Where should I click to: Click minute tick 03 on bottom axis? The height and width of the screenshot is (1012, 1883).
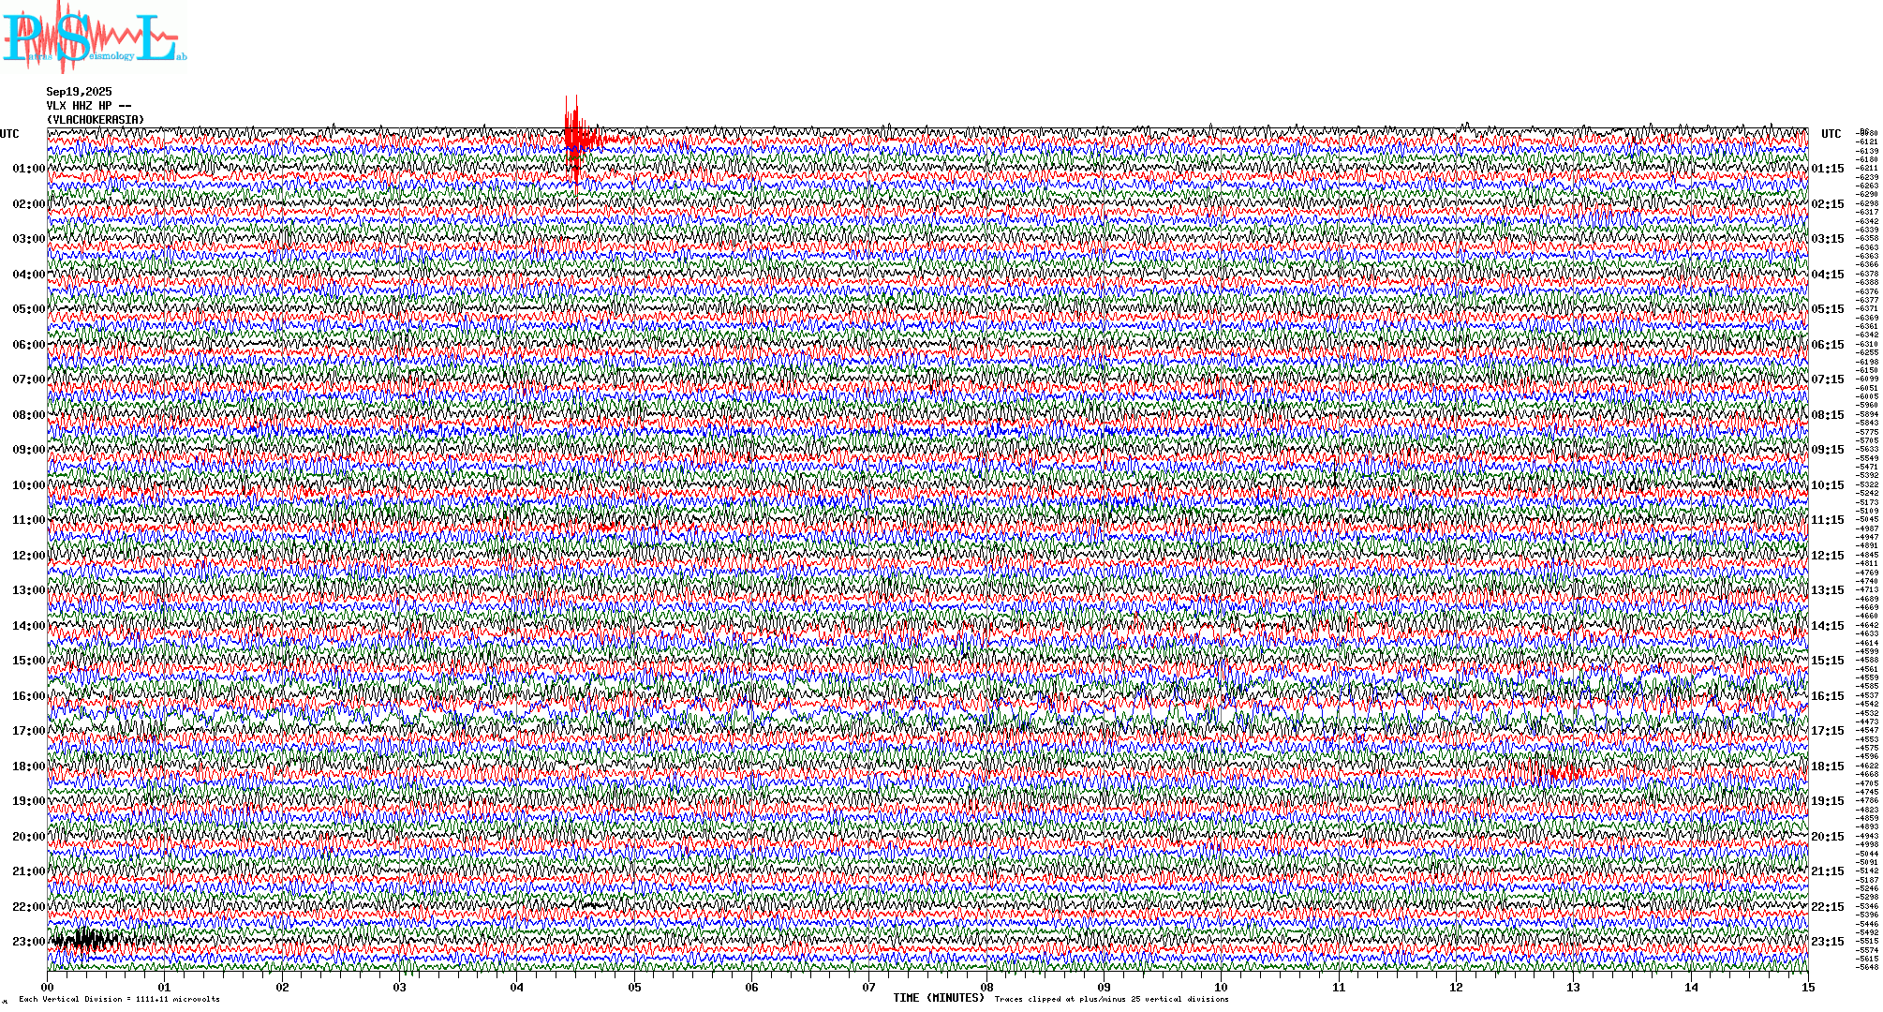(400, 988)
